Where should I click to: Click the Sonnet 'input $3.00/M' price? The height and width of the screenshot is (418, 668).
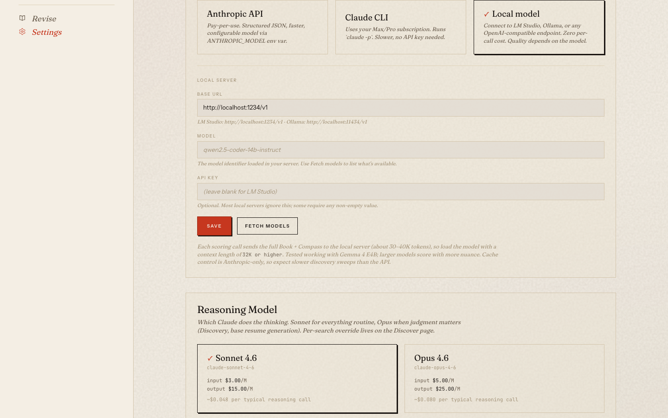tap(227, 381)
